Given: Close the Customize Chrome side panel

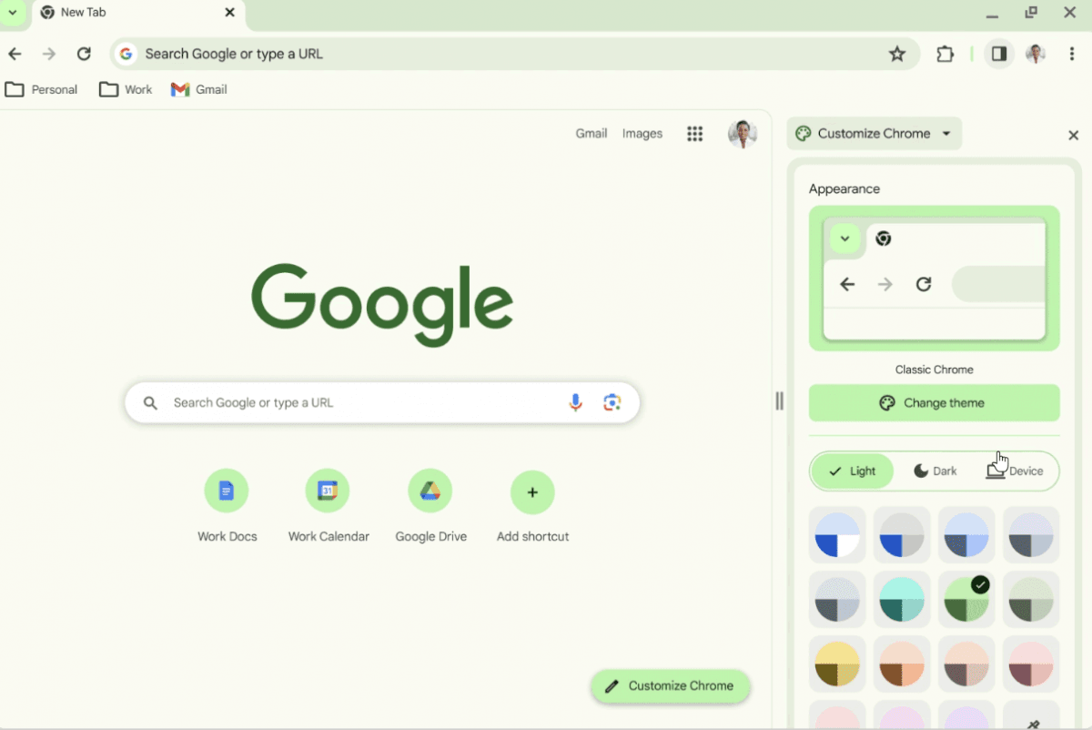Looking at the screenshot, I should (x=1073, y=135).
